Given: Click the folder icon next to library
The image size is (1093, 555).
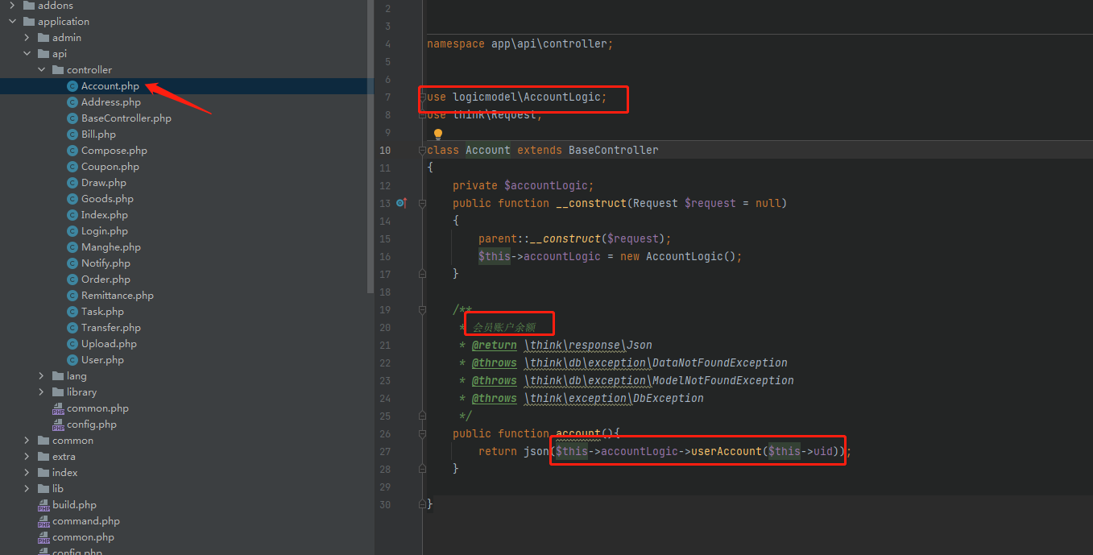Looking at the screenshot, I should click(x=58, y=392).
